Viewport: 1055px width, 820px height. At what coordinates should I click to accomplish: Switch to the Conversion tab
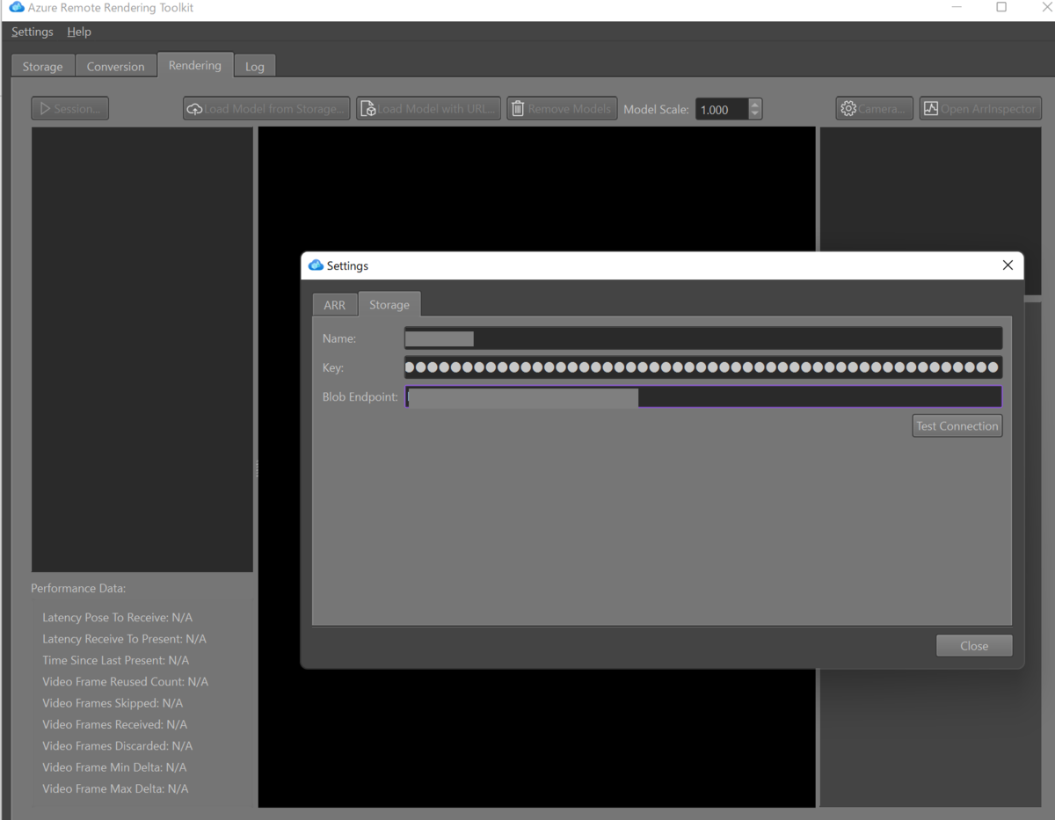pyautogui.click(x=115, y=66)
